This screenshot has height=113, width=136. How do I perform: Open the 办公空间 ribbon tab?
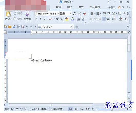(x=95, y=7)
